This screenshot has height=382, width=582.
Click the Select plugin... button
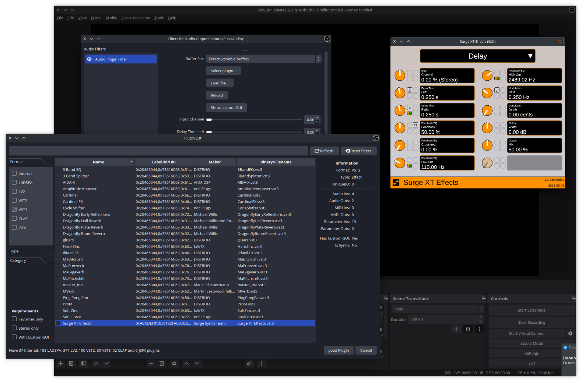point(224,71)
